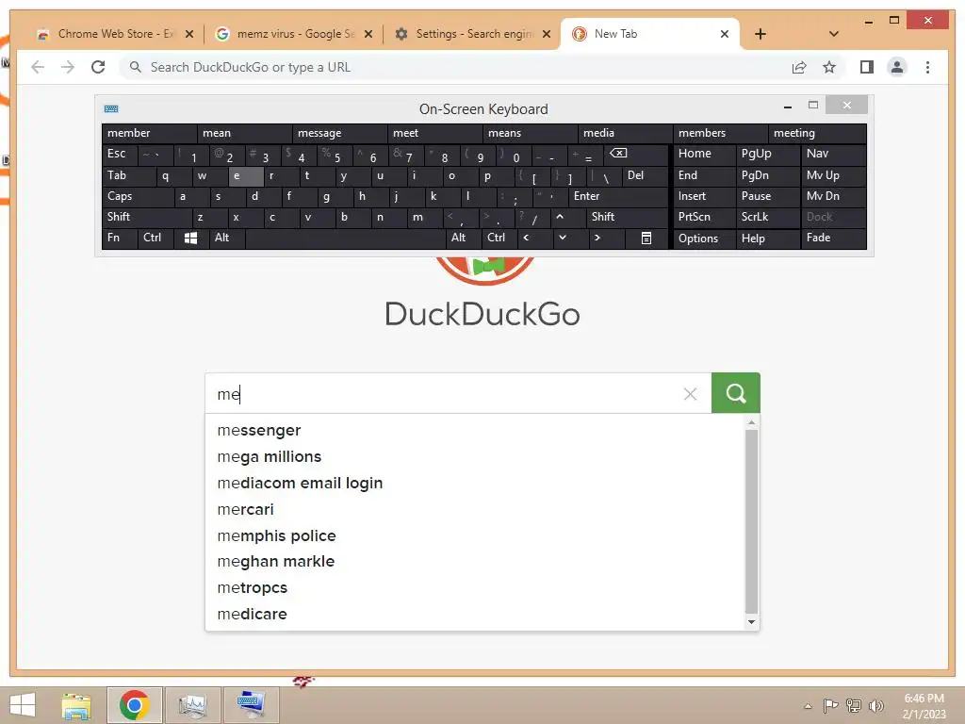Image resolution: width=965 pixels, height=724 pixels.
Task: Open taskbar clock showing 6:46 PM
Action: pyautogui.click(x=924, y=706)
